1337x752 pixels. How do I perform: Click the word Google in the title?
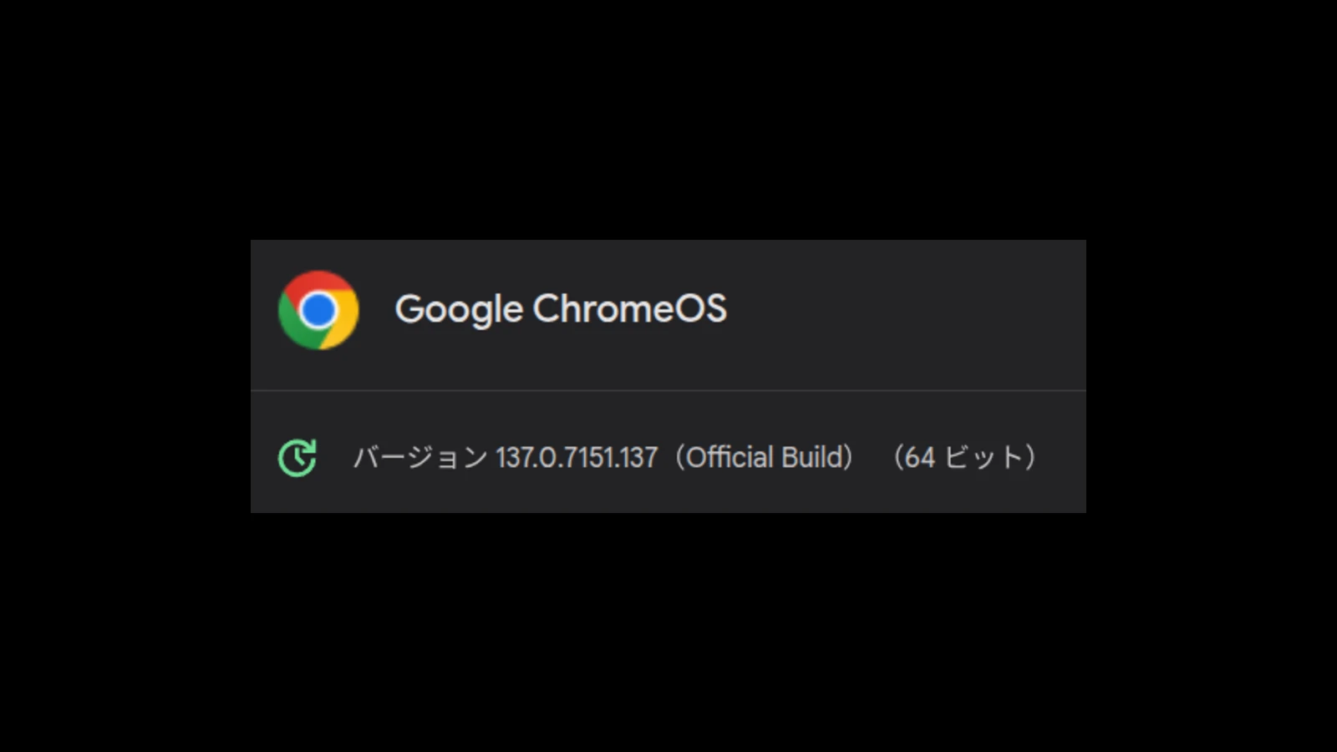click(x=459, y=310)
